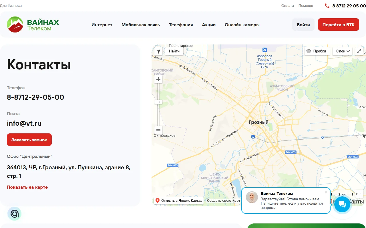This screenshot has height=228, width=366.
Task: Click Создать свою карту link
Action: (224, 201)
